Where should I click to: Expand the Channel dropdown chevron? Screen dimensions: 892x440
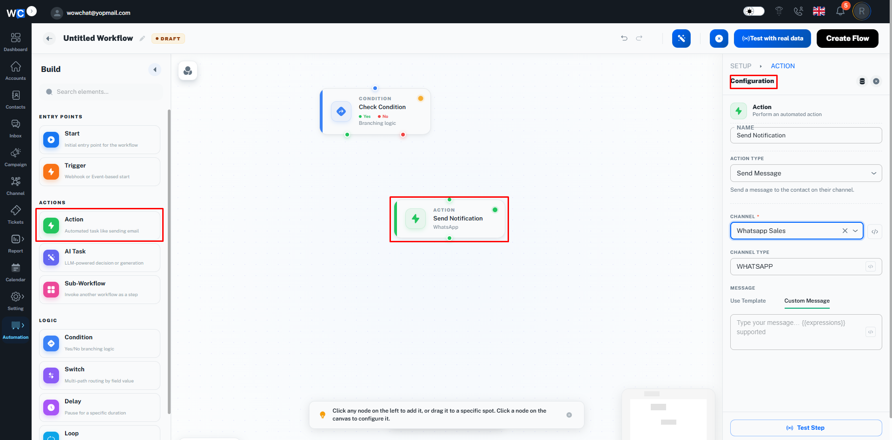(x=855, y=231)
